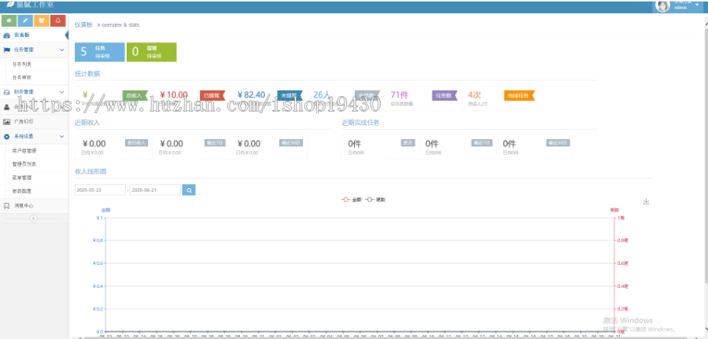Click the red bell notification shortcut
Screen dimensions: 708x339
[x=58, y=20]
